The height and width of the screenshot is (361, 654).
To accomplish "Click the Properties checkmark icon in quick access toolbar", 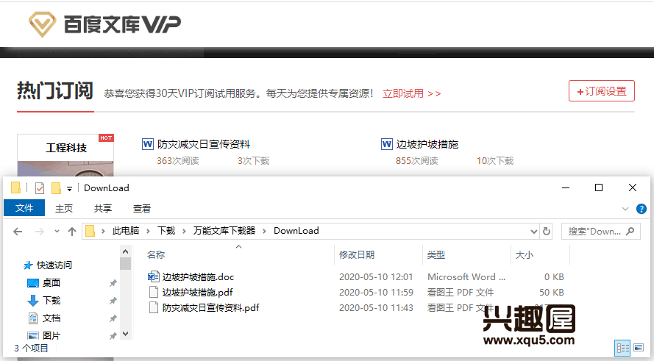I will (x=40, y=188).
